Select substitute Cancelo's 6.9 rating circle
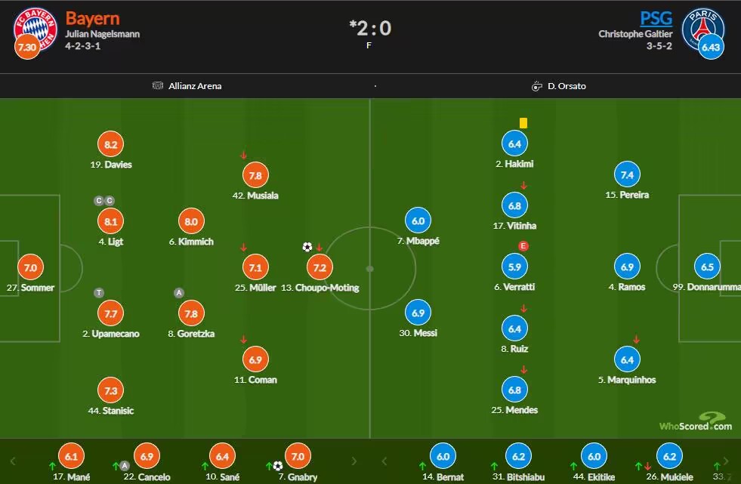Viewport: 741px width, 484px height. tap(147, 456)
